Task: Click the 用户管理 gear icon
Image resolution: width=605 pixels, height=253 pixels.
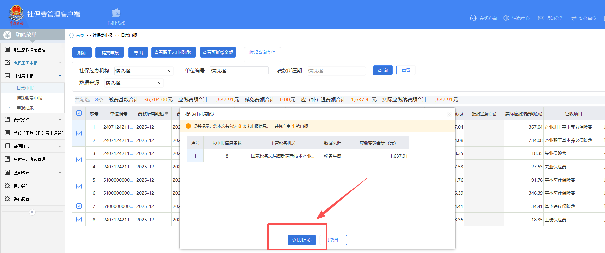Action: tap(7, 186)
